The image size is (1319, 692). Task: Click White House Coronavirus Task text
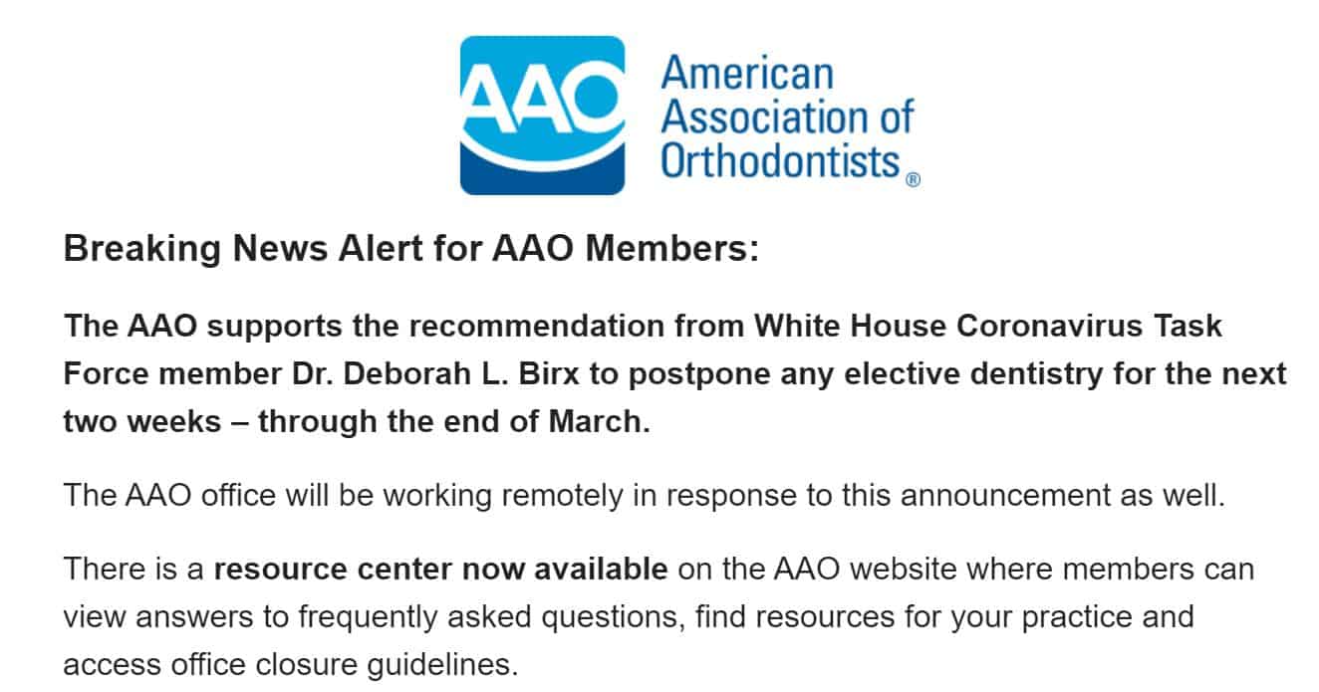click(x=988, y=327)
